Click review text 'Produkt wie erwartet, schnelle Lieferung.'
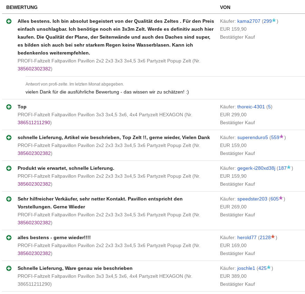This screenshot has width=305, height=294. point(66,168)
